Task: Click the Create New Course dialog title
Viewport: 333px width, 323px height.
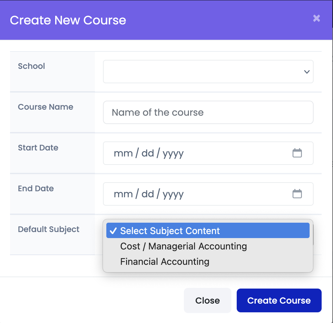Action: pos(68,20)
